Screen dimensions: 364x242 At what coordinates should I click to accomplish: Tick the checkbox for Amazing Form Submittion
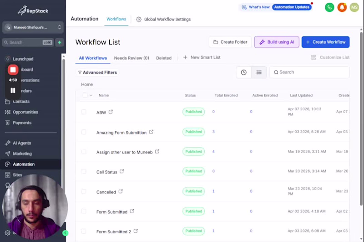pyautogui.click(x=84, y=132)
